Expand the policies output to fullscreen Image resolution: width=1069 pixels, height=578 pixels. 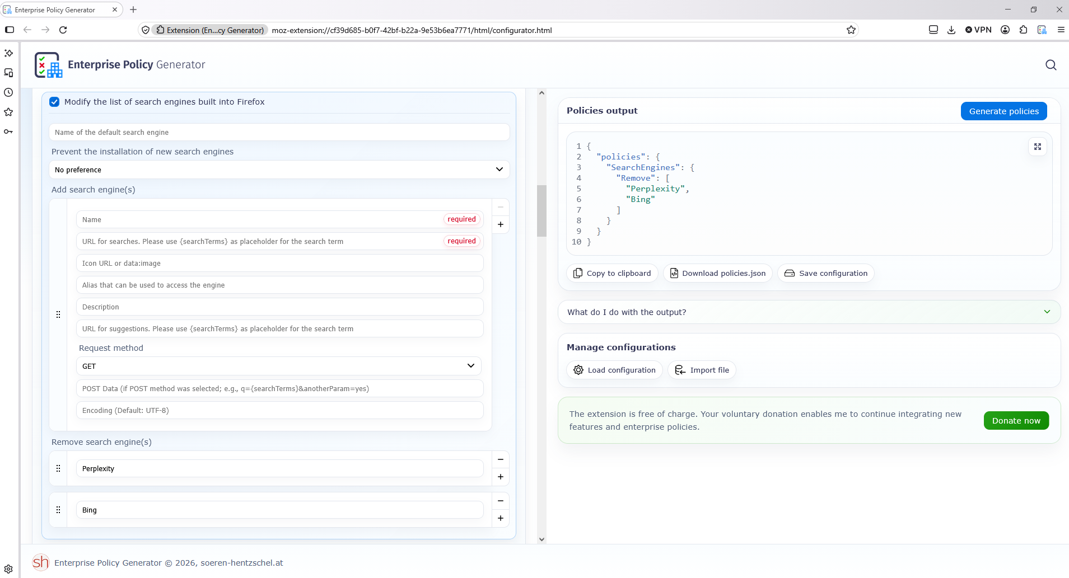(1038, 147)
